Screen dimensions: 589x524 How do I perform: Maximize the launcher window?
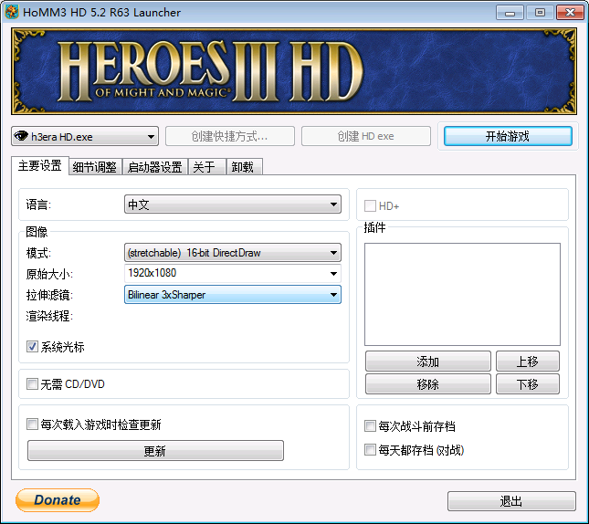(540, 13)
